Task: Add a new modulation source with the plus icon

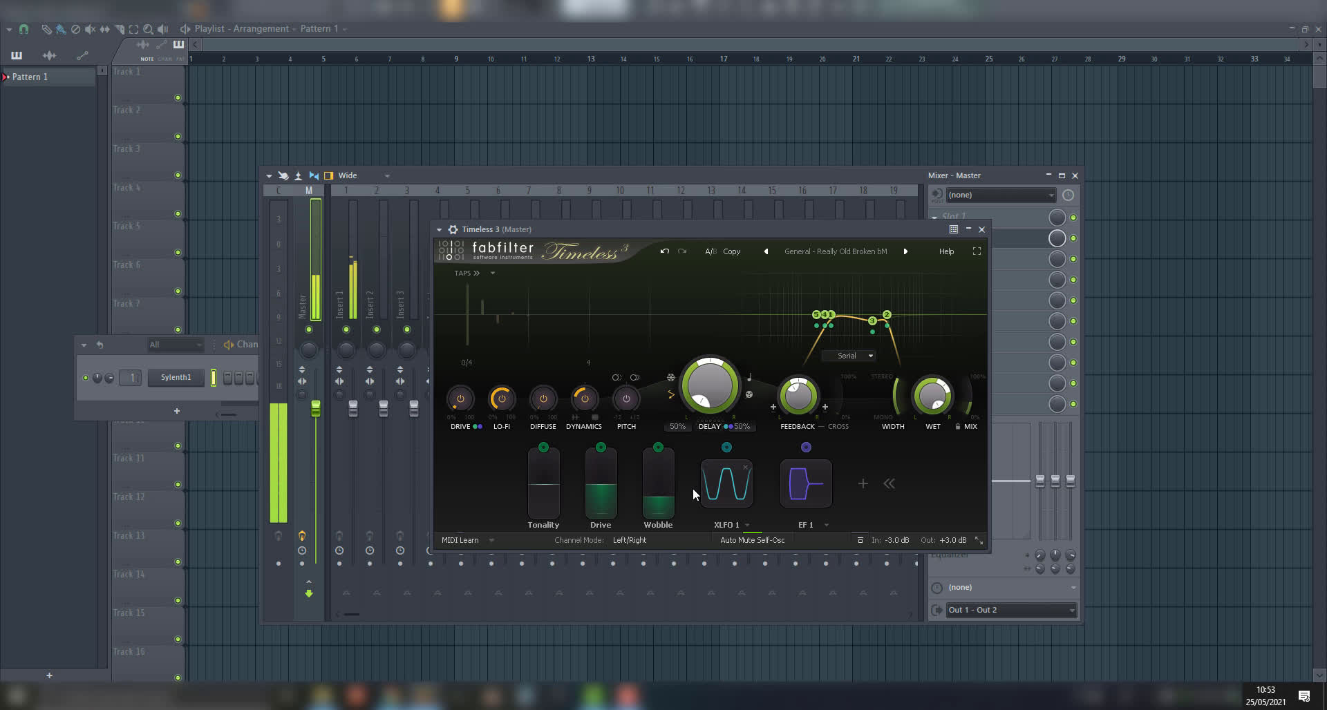Action: tap(863, 483)
